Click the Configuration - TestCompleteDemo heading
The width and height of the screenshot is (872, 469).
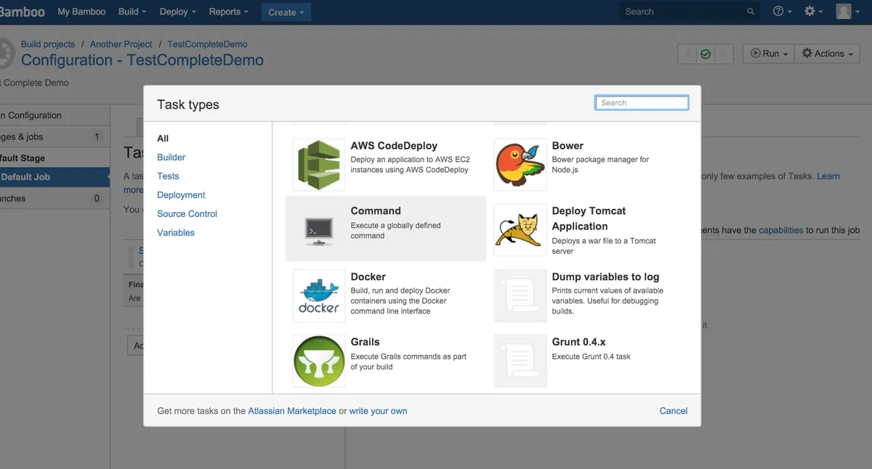pyautogui.click(x=142, y=60)
